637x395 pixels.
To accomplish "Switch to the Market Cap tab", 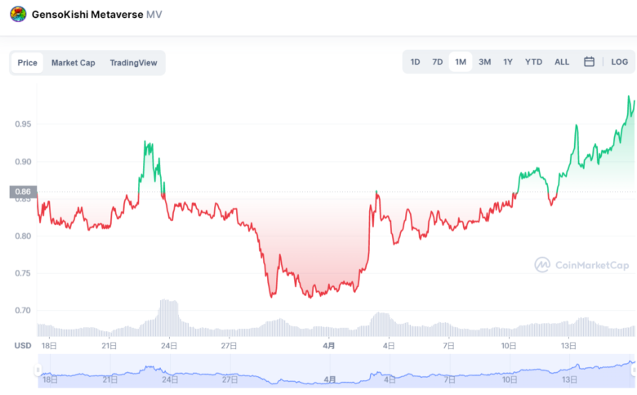I will tap(73, 63).
